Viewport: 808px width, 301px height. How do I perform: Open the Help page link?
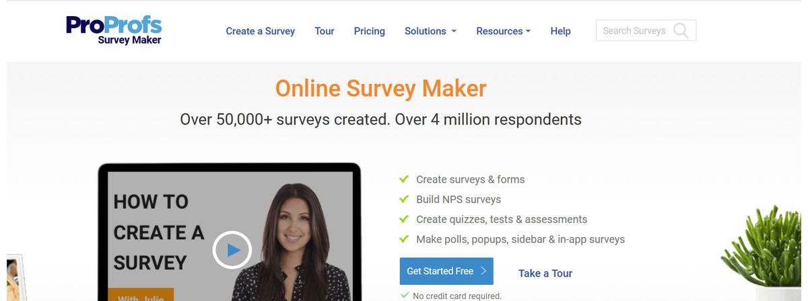tap(560, 31)
